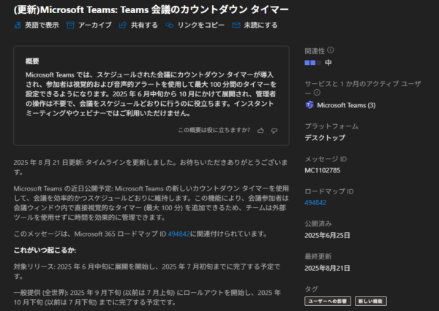Give thumbs down to the summary
439x311 pixels.
coord(274,131)
